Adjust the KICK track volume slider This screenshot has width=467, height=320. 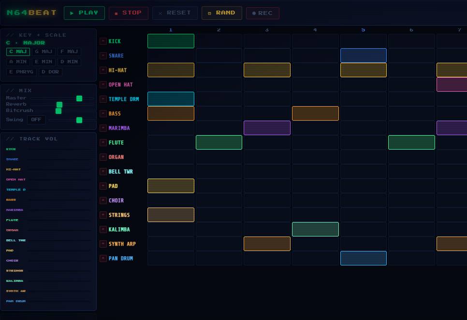[x=59, y=149]
